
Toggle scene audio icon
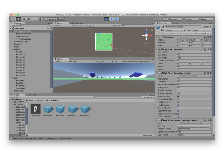85,26
